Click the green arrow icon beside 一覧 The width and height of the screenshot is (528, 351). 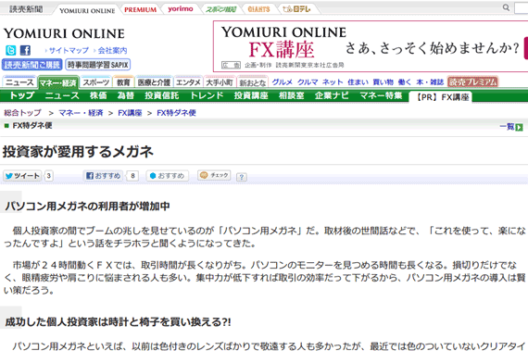(x=520, y=127)
